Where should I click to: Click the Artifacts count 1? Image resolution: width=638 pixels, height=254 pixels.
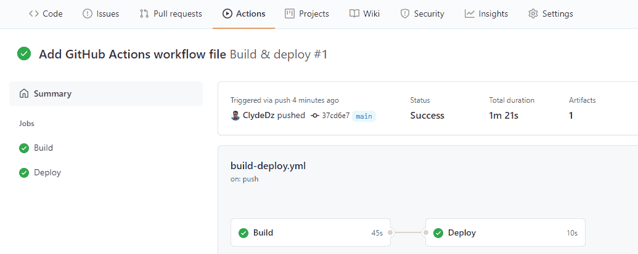[x=571, y=116]
